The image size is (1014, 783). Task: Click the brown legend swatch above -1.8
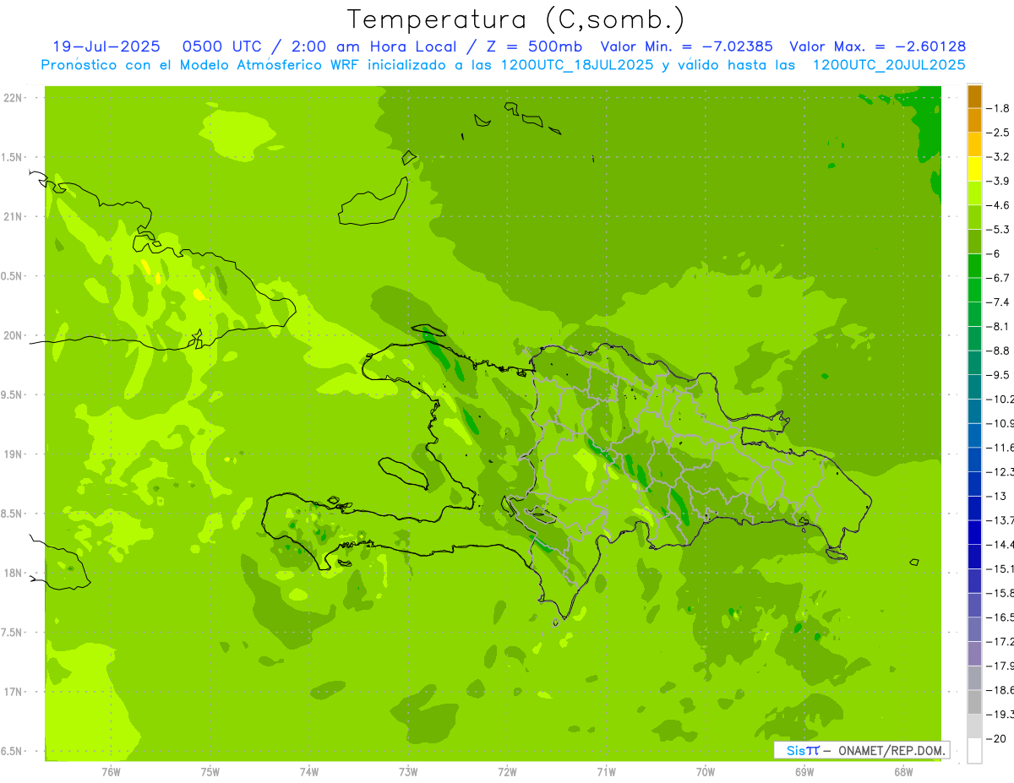(974, 96)
